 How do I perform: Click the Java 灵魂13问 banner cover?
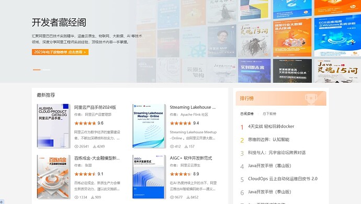(254, 40)
